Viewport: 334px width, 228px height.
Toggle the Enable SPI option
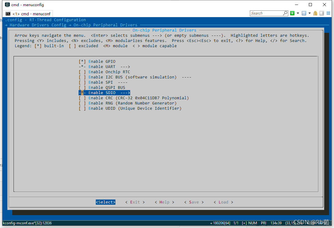pos(103,82)
